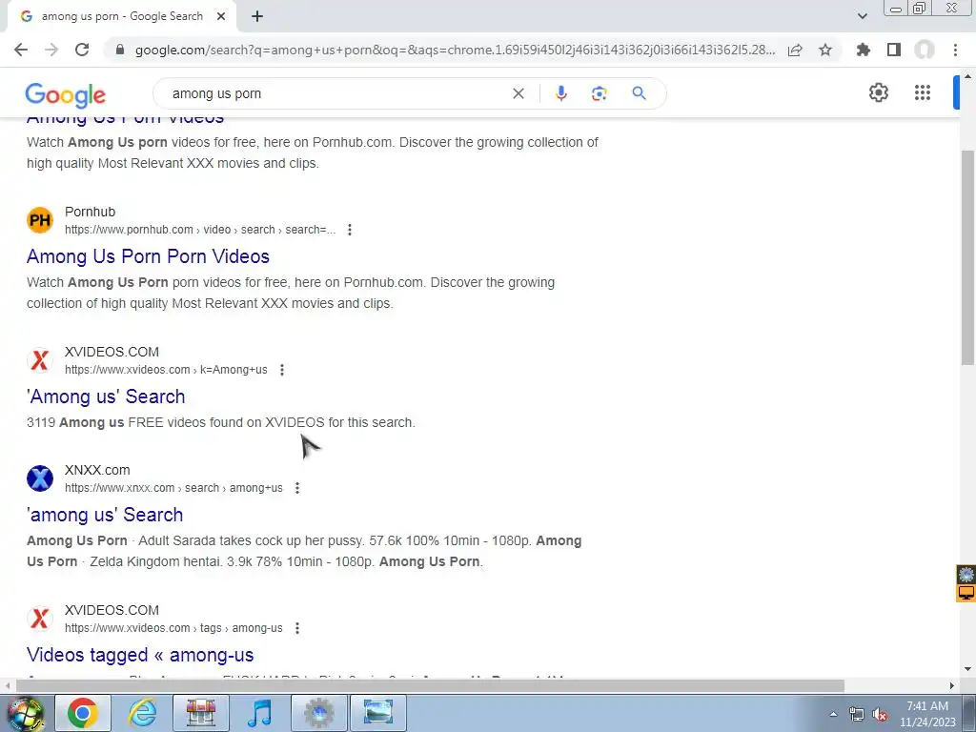This screenshot has width=976, height=732.
Task: Open the Extensions puzzle icon
Action: tap(864, 50)
